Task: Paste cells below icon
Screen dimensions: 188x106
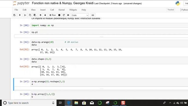Action: 35,15
